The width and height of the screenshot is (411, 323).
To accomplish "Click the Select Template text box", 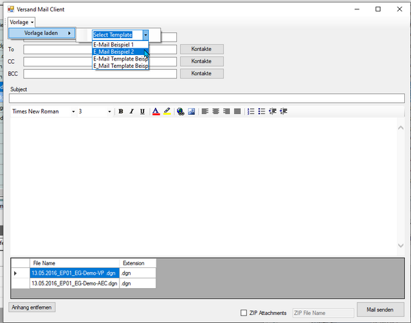I will (118, 35).
